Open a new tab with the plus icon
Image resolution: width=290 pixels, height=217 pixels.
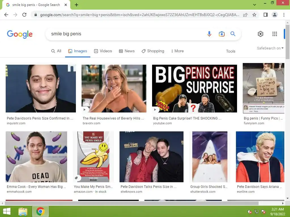(76, 5)
